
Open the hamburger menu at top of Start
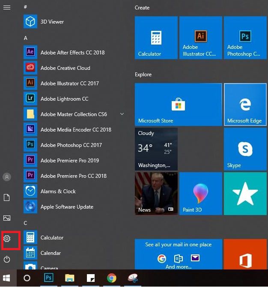click(x=7, y=8)
